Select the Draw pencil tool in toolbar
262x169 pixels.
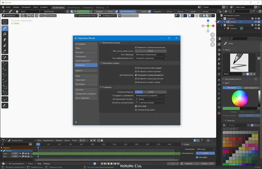5,28
